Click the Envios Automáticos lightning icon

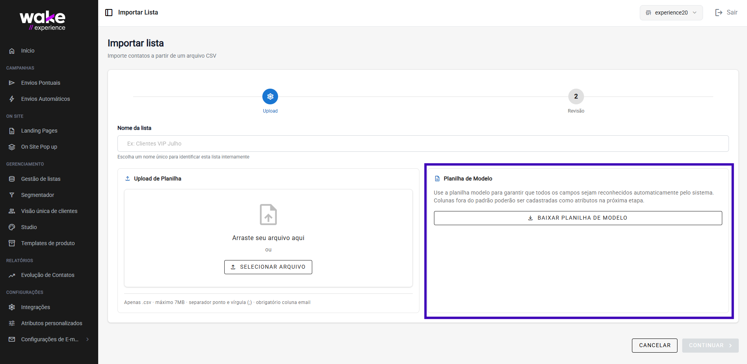12,99
